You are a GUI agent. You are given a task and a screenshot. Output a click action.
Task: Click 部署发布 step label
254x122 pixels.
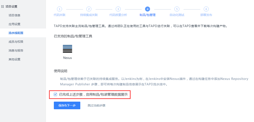click(206, 15)
